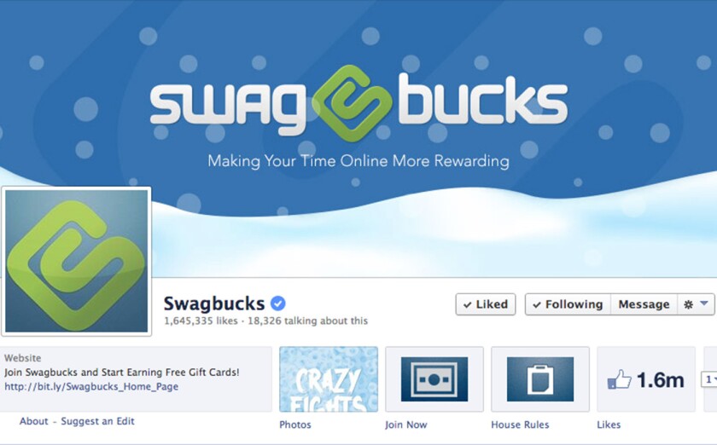The height and width of the screenshot is (445, 717).
Task: Click the Suggest an Edit link
Action: tap(98, 421)
